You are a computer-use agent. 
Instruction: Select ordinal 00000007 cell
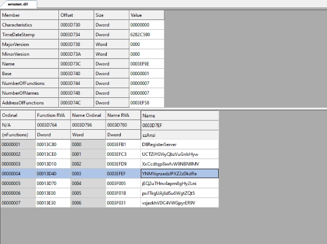click(18, 203)
